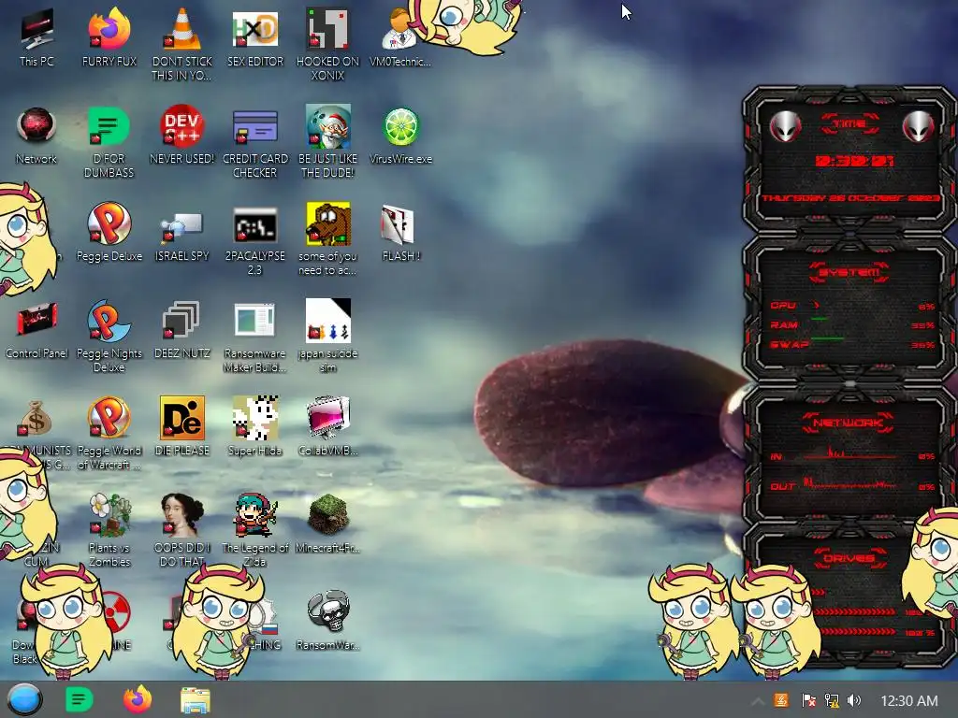
Task: Open the volume speaker tray icon
Action: pos(854,700)
